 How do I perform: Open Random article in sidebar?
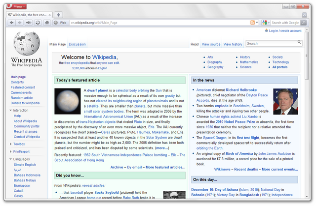pyautogui.click(x=22, y=98)
